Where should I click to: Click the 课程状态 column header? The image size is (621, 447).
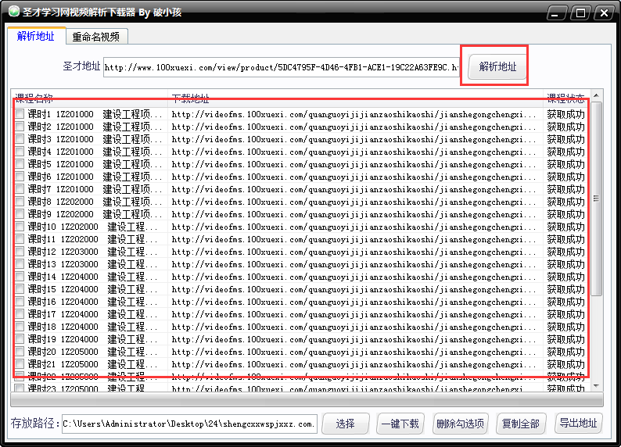point(565,98)
